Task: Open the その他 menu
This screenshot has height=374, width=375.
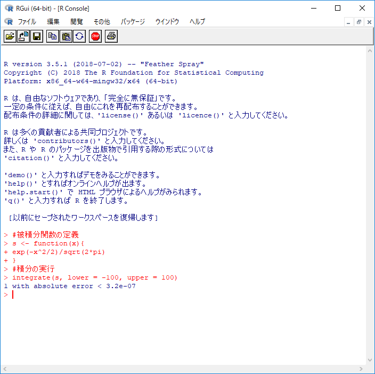Action: pos(102,21)
